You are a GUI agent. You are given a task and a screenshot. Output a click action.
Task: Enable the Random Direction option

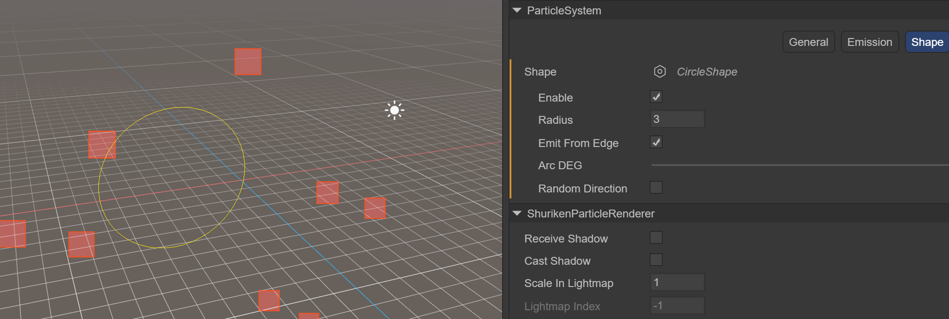click(656, 188)
